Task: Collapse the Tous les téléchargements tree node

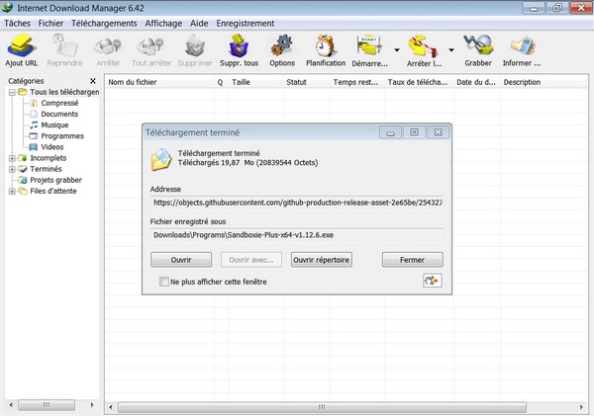Action: [12, 92]
